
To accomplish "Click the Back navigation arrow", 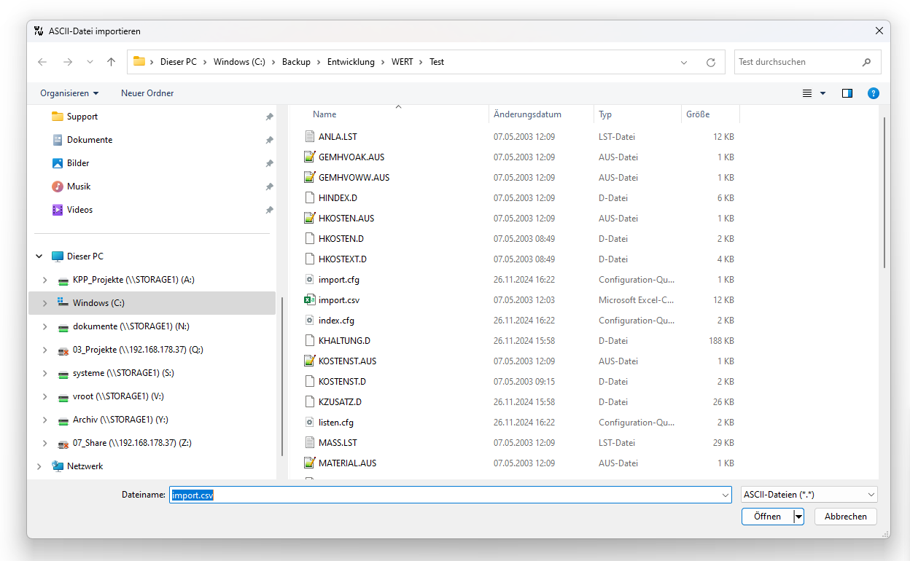I will [x=42, y=62].
